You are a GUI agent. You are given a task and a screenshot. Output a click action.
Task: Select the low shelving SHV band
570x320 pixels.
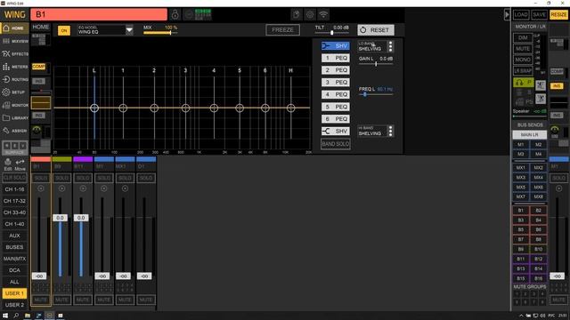coord(335,45)
